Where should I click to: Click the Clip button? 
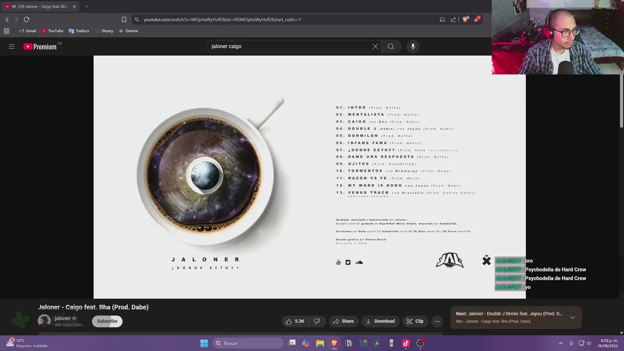[415, 321]
